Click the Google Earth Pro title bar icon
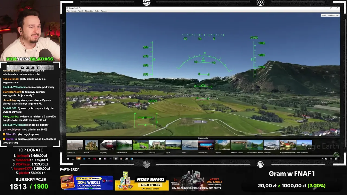This screenshot has height=195, width=347. (x=67, y=8)
